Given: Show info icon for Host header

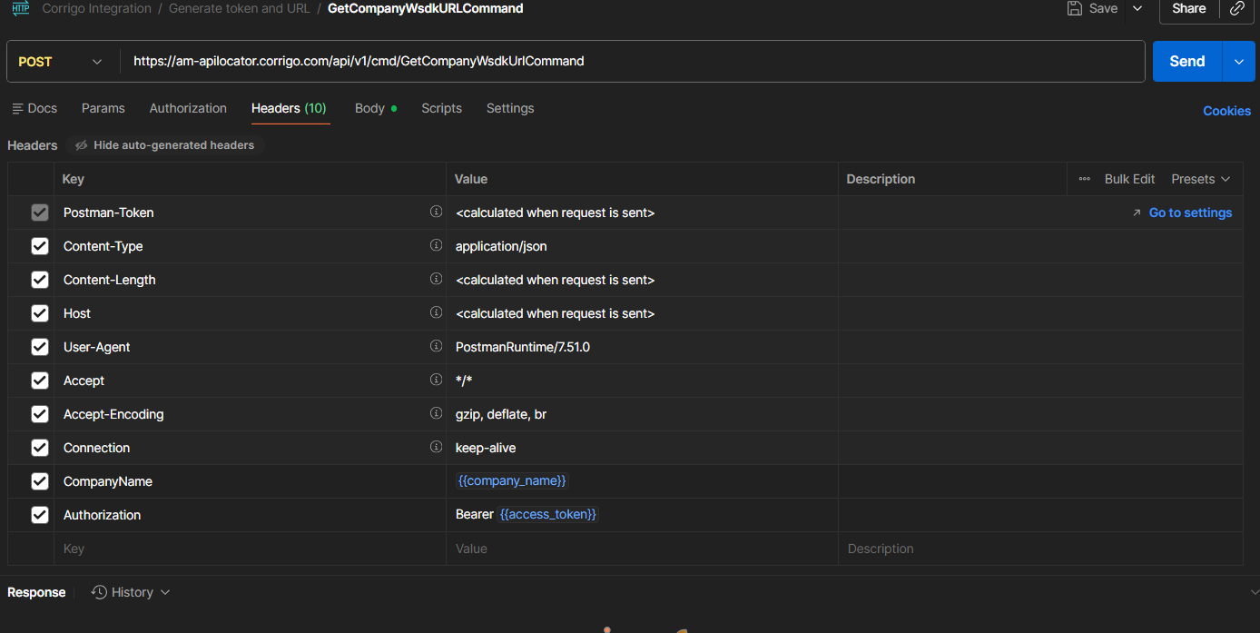Looking at the screenshot, I should click(x=436, y=312).
